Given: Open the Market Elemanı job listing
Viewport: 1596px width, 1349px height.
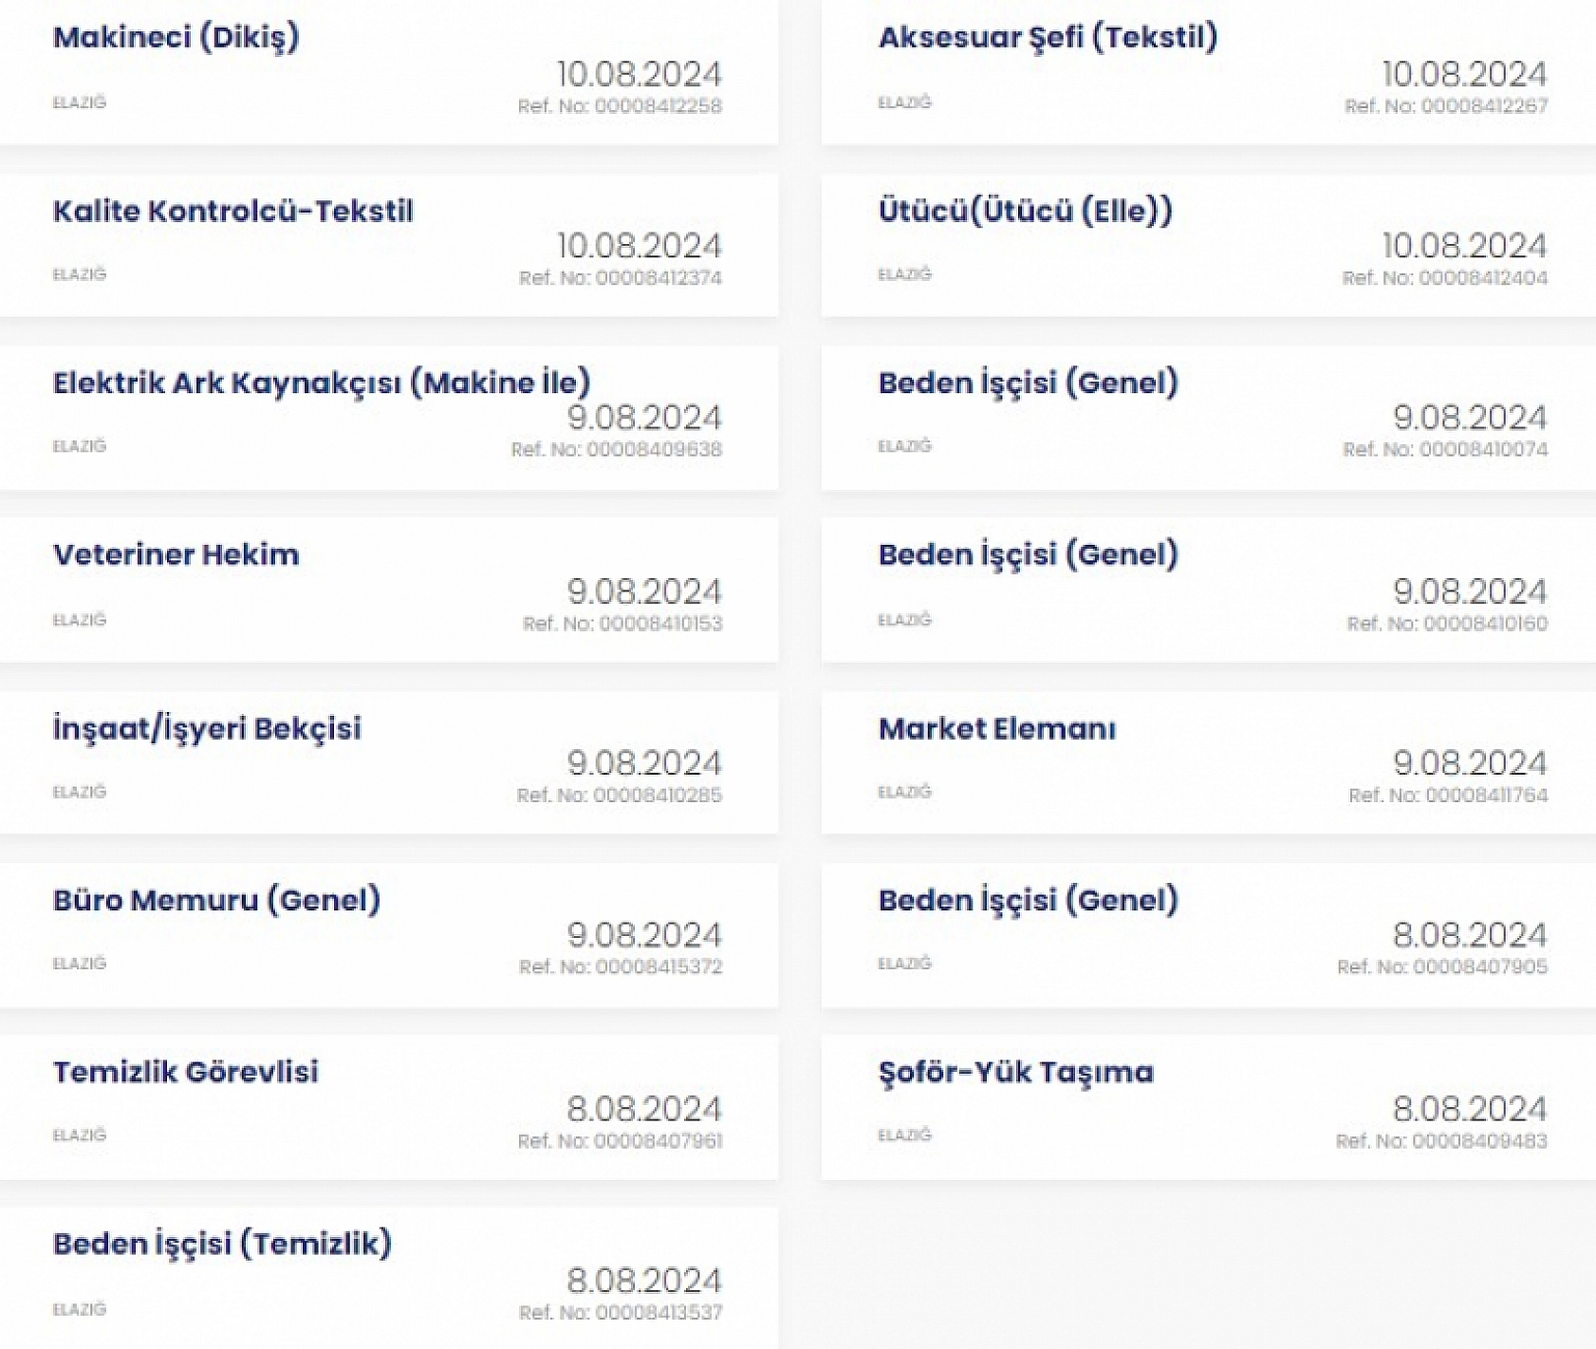Looking at the screenshot, I should click(x=997, y=729).
